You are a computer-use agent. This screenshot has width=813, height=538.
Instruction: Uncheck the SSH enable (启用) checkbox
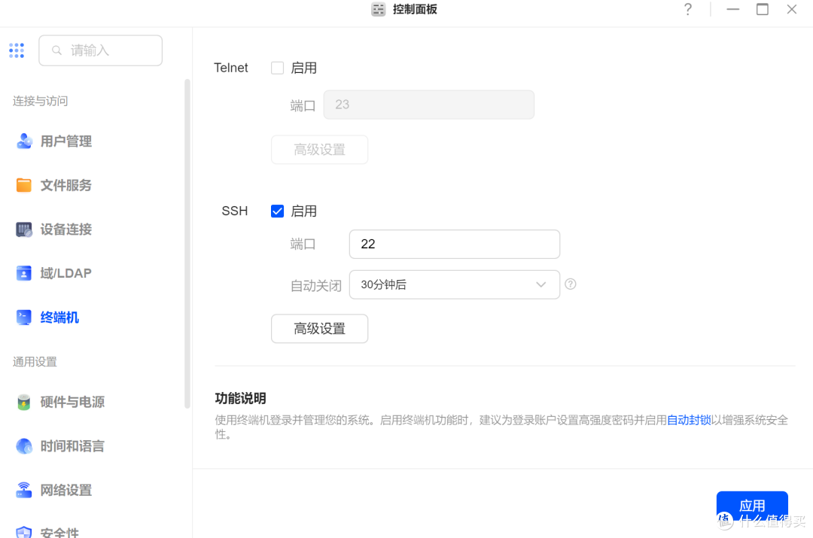point(277,211)
